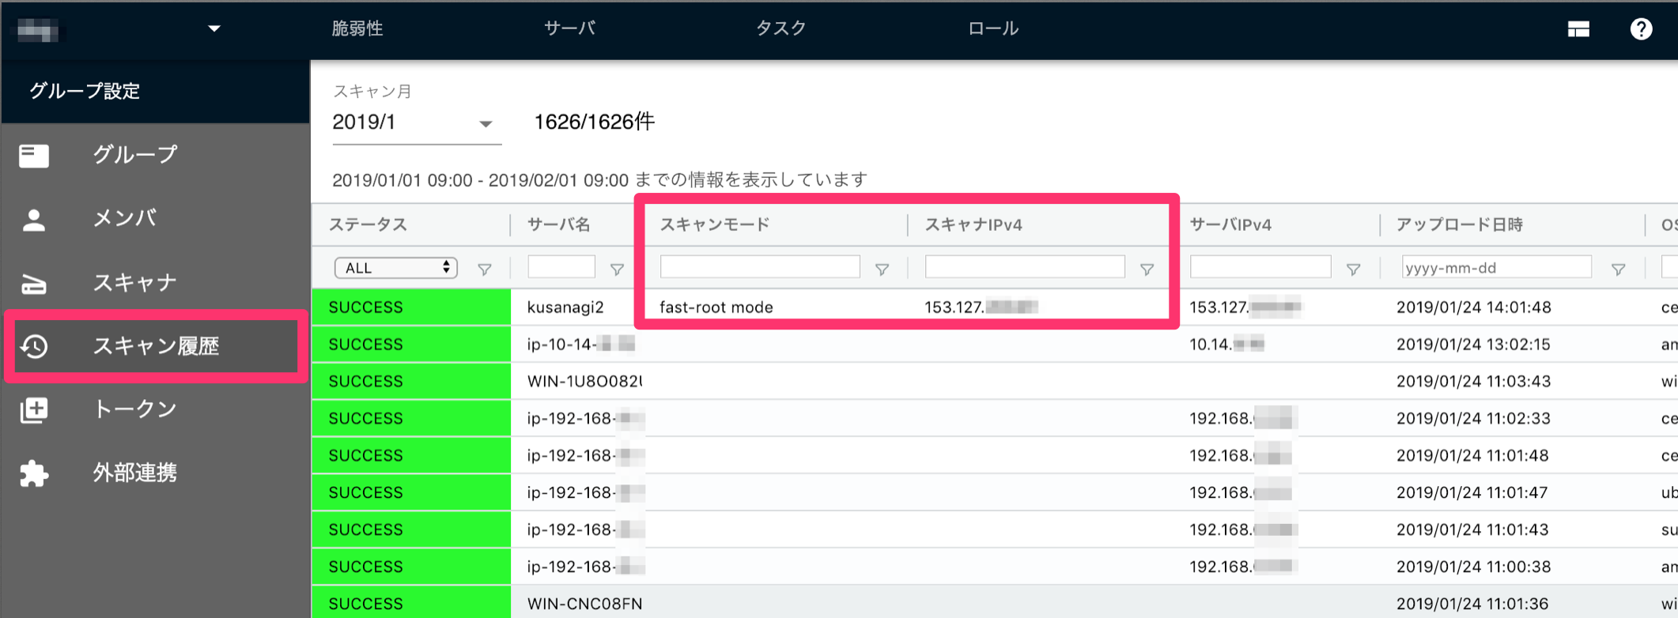Screen dimensions: 1678x618
Task: Click the filter icon for スキャナIPv4 column
Action: point(1147,269)
